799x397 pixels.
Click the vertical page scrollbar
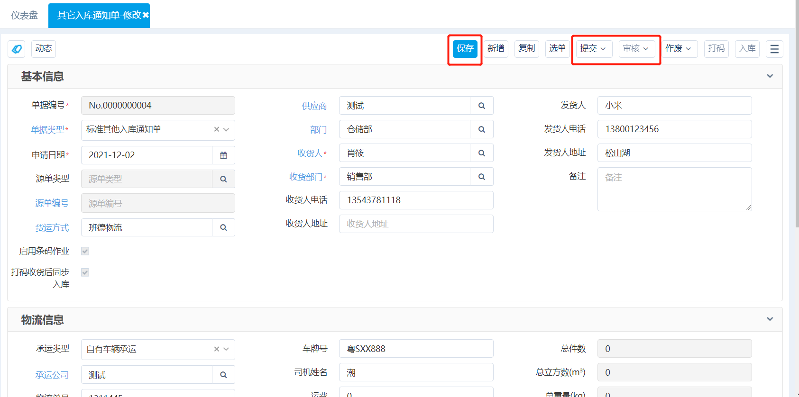point(797,114)
